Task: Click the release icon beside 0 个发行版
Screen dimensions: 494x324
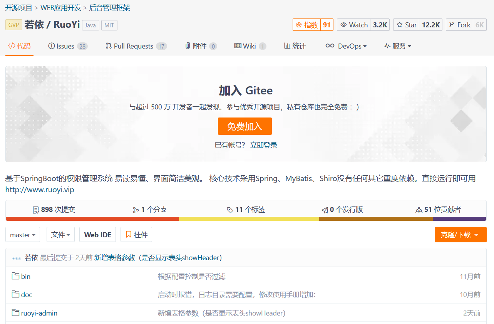Action: tap(325, 210)
